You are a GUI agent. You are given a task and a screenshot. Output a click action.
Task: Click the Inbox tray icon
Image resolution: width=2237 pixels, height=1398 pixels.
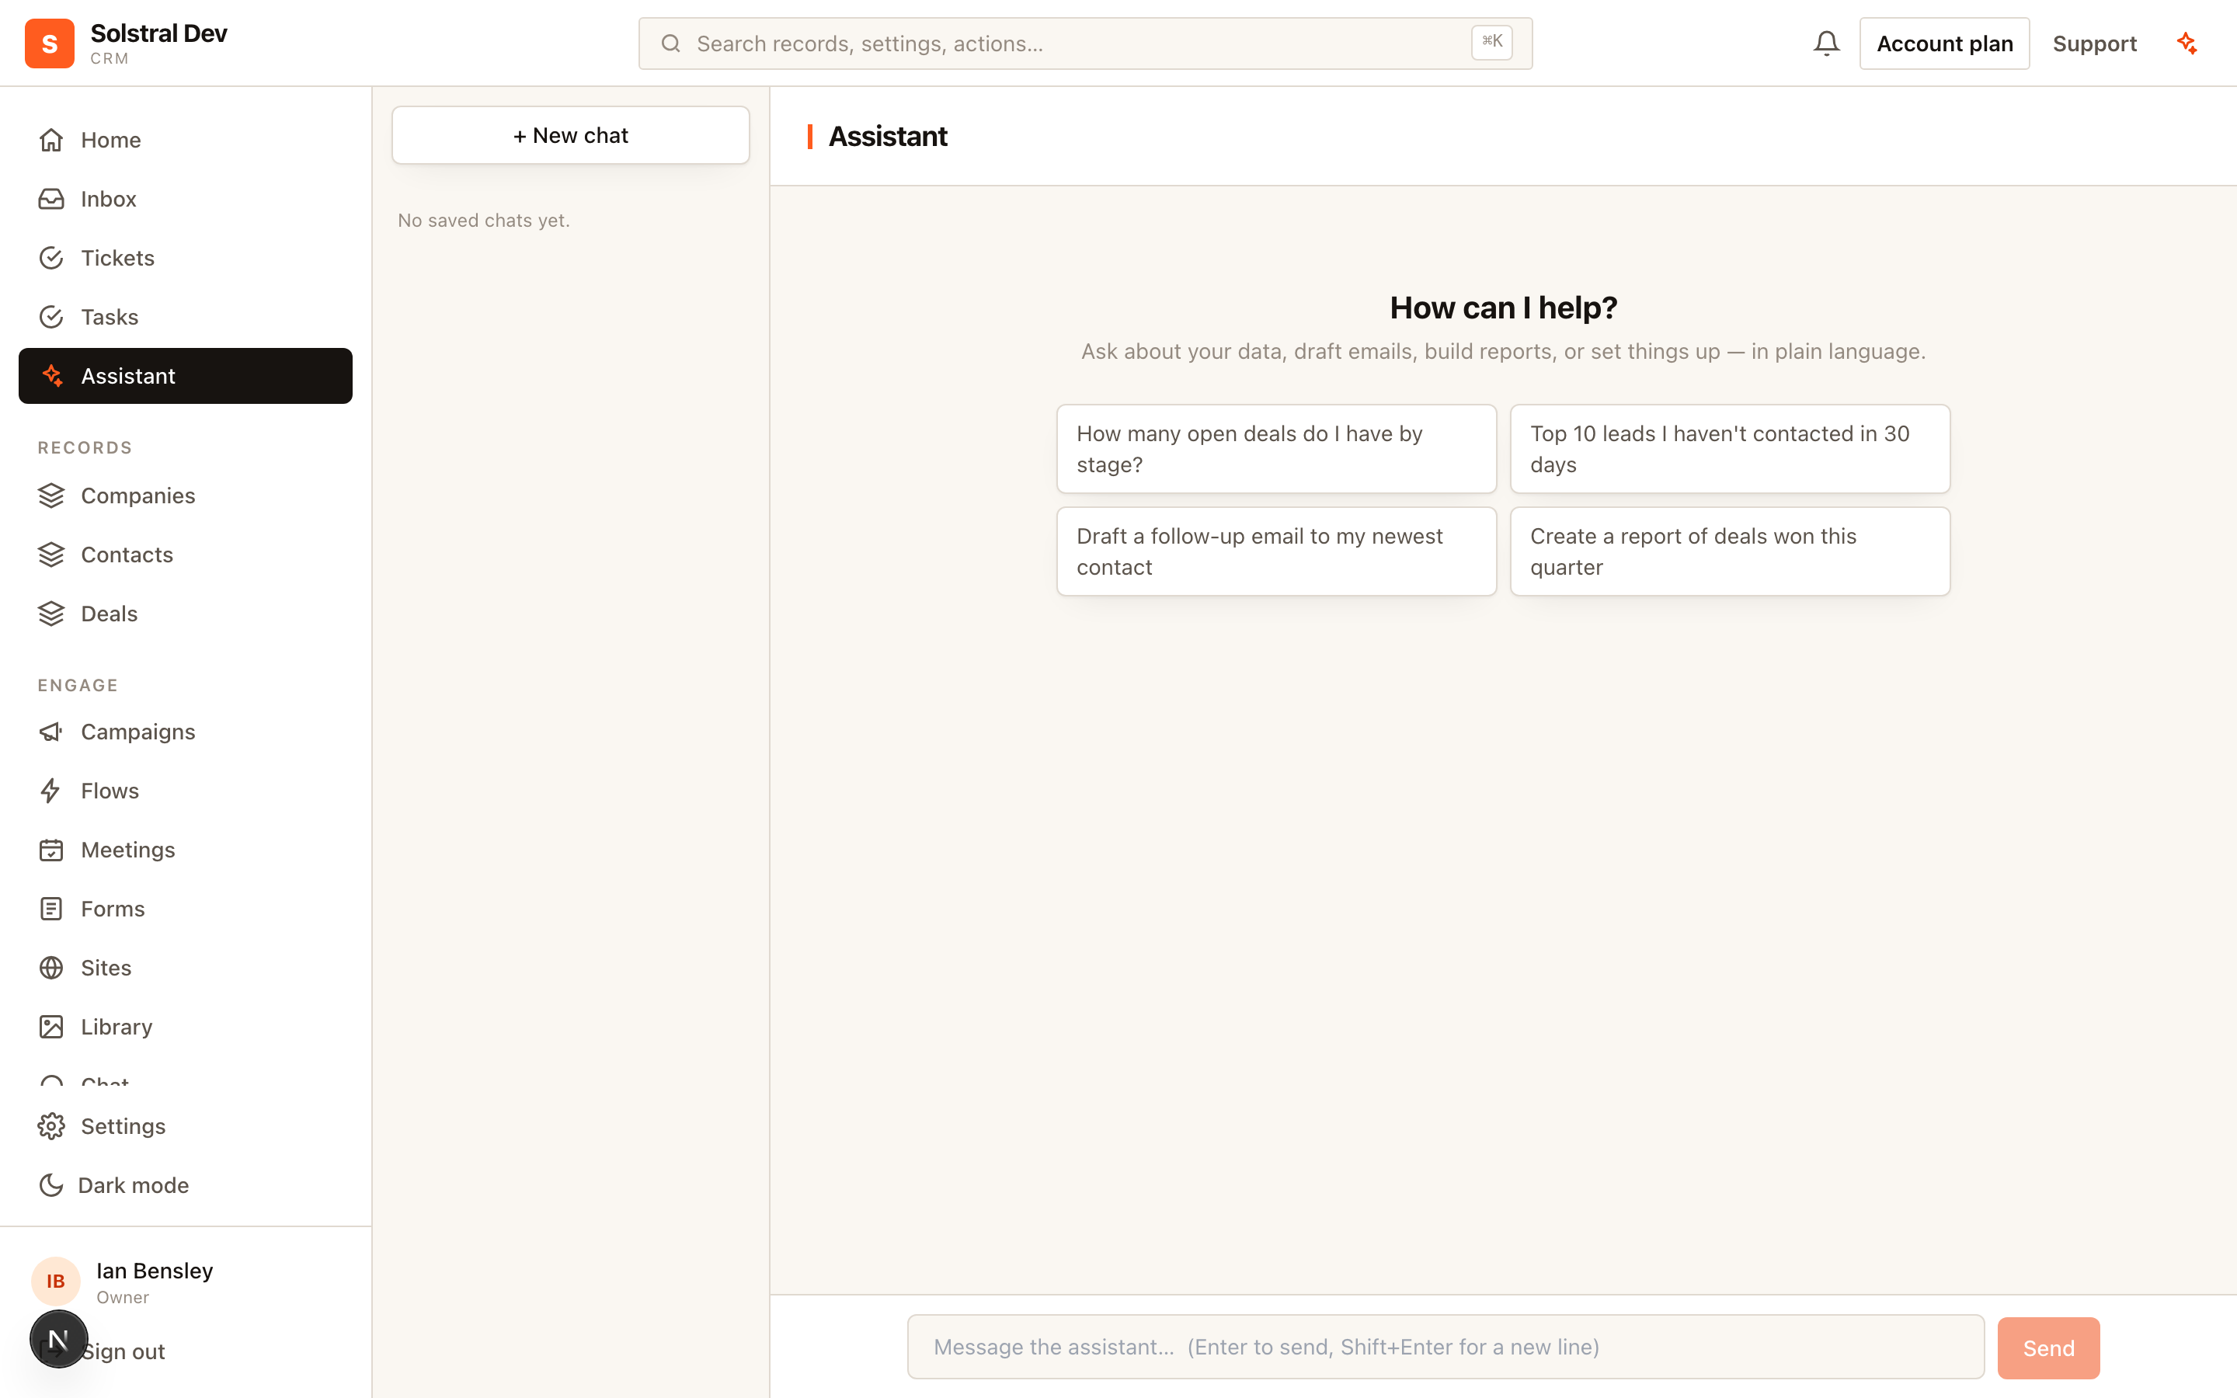coord(52,199)
